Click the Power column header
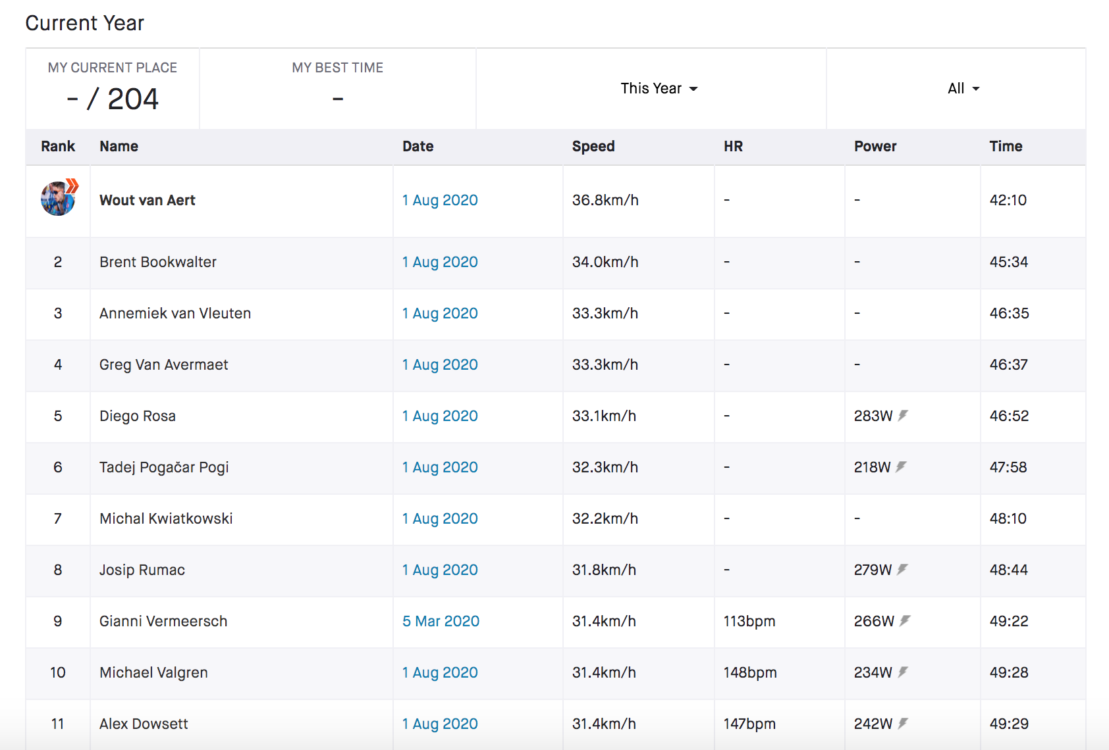This screenshot has width=1109, height=750. (x=875, y=146)
